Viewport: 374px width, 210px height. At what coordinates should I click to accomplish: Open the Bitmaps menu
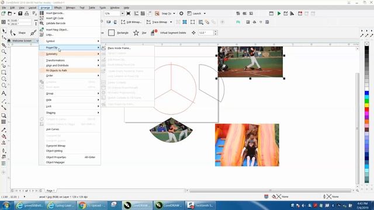pos(71,8)
